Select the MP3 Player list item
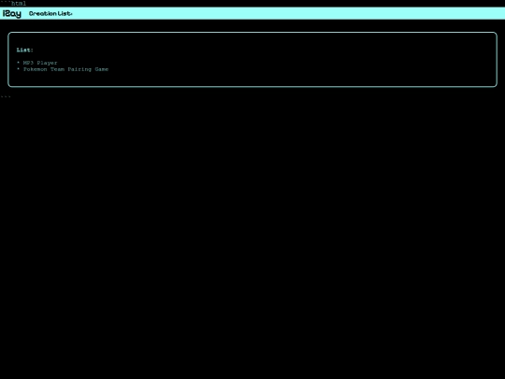The width and height of the screenshot is (505, 379). pos(40,63)
